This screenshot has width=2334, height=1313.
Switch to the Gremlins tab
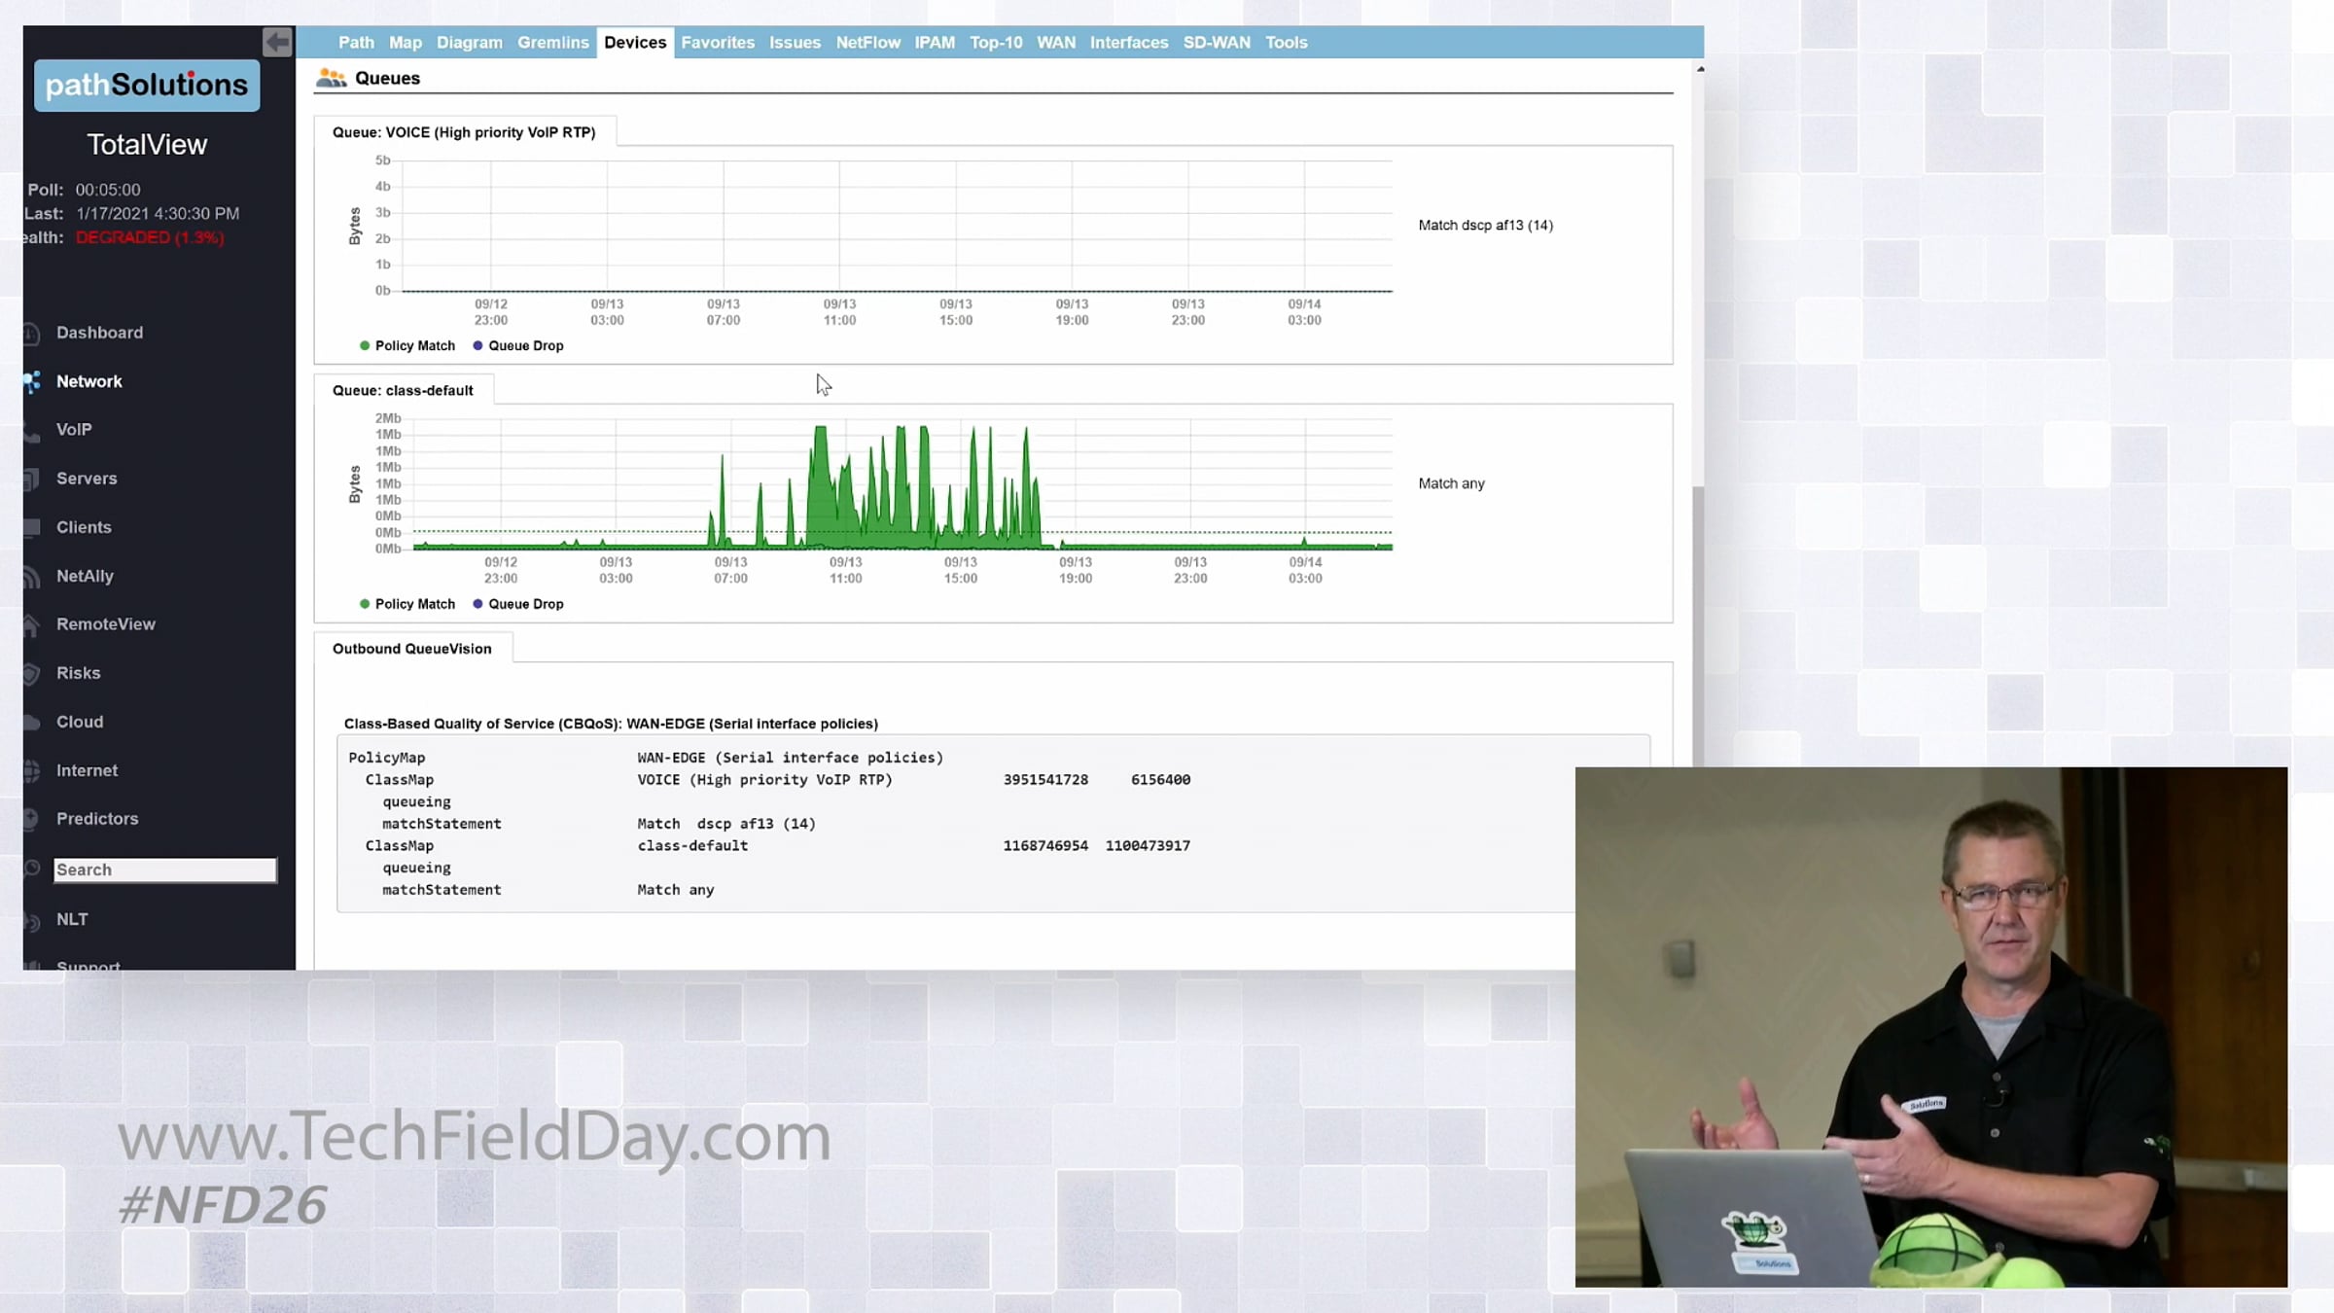point(552,43)
